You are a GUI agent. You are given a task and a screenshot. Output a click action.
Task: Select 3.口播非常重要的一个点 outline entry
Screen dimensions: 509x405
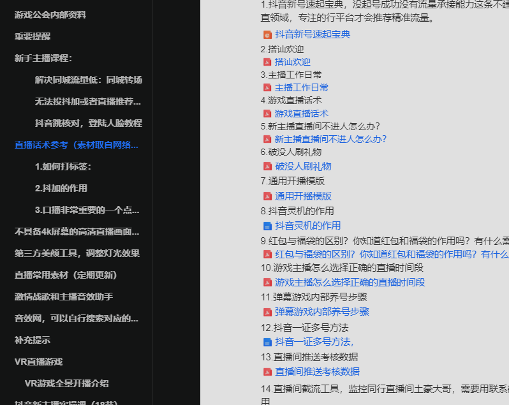(x=87, y=210)
